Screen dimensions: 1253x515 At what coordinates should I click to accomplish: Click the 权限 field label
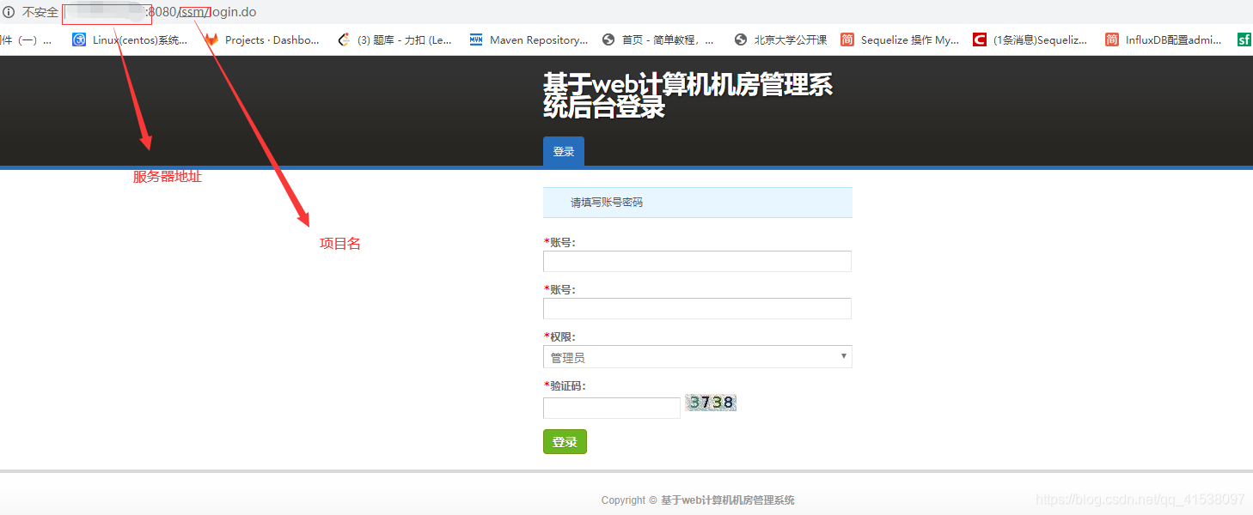pos(559,336)
